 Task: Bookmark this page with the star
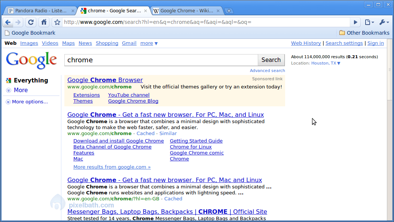point(57,22)
